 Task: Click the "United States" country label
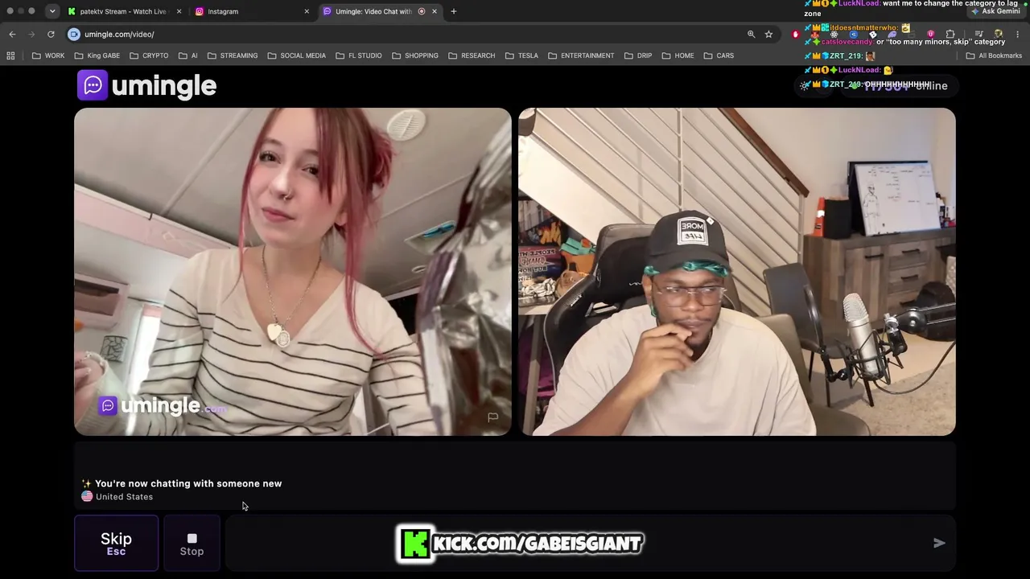(x=124, y=497)
